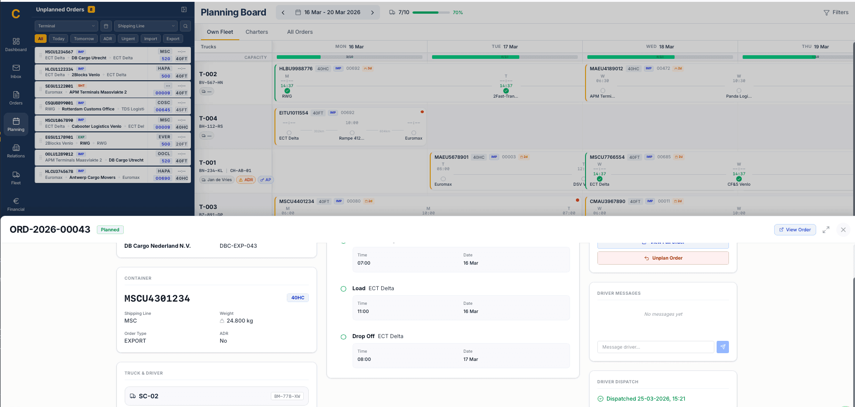This screenshot has height=407, width=855.
Task: Toggle the ADR filter chip
Action: (x=108, y=39)
